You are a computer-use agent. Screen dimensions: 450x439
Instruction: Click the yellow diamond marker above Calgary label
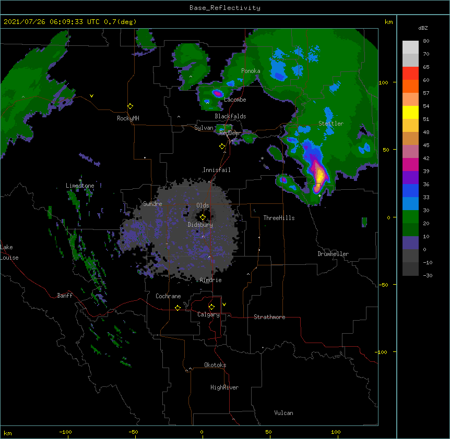pyautogui.click(x=211, y=307)
